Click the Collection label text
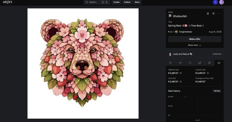This screenshot has width=232, height=122. [217, 54]
